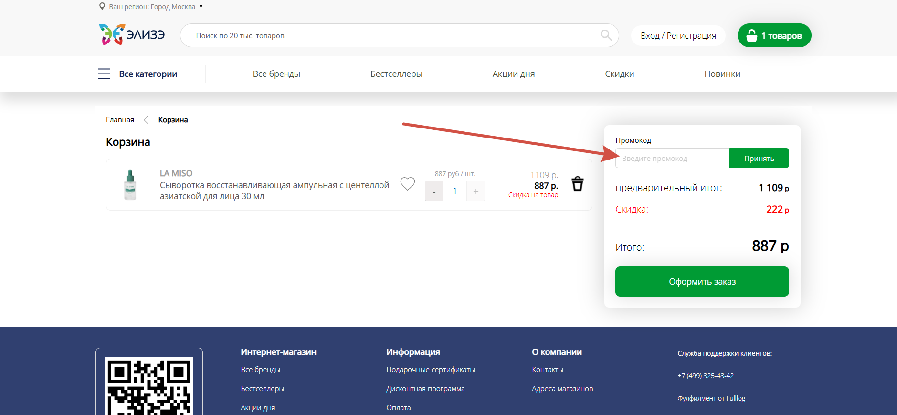This screenshot has width=897, height=415.
Task: Click the LA MISO product thumbnail
Action: [130, 184]
